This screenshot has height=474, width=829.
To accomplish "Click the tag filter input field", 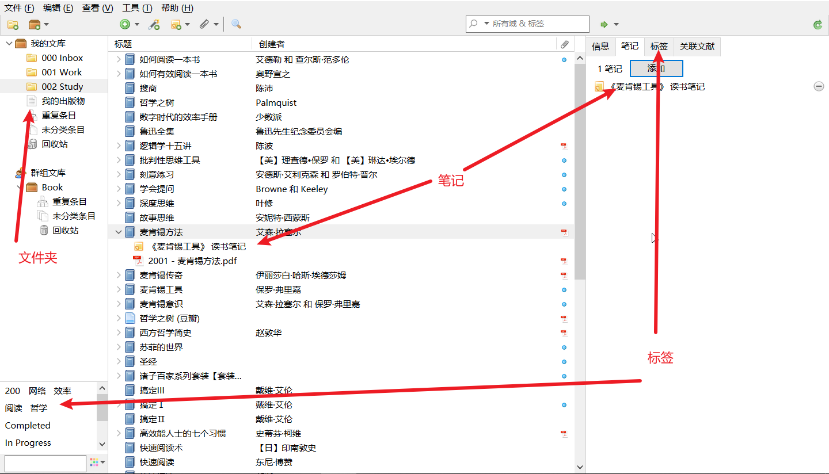I will click(x=45, y=462).
